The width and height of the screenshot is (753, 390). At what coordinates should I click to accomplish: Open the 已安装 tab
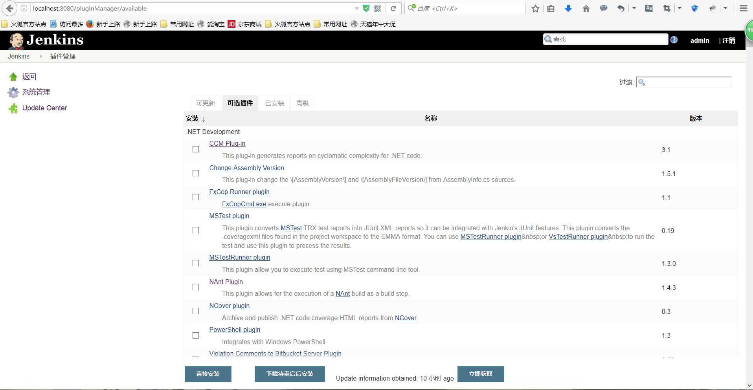pyautogui.click(x=275, y=103)
